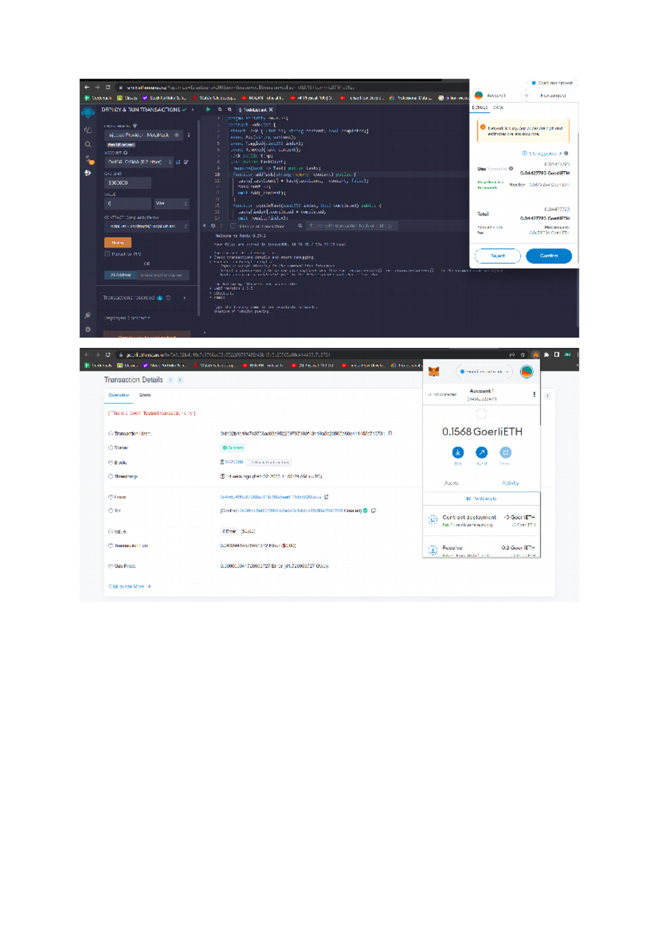Screen dimensions: 658x931
Task: Expand the Transactions recorded section
Action: click(184, 298)
